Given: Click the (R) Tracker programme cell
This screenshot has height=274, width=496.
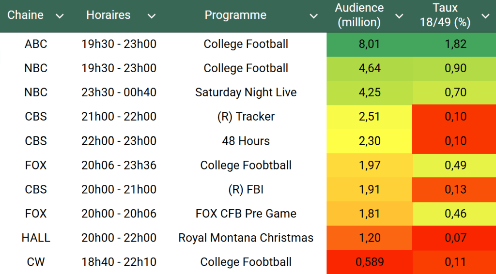Looking at the screenshot, I should pyautogui.click(x=246, y=117).
